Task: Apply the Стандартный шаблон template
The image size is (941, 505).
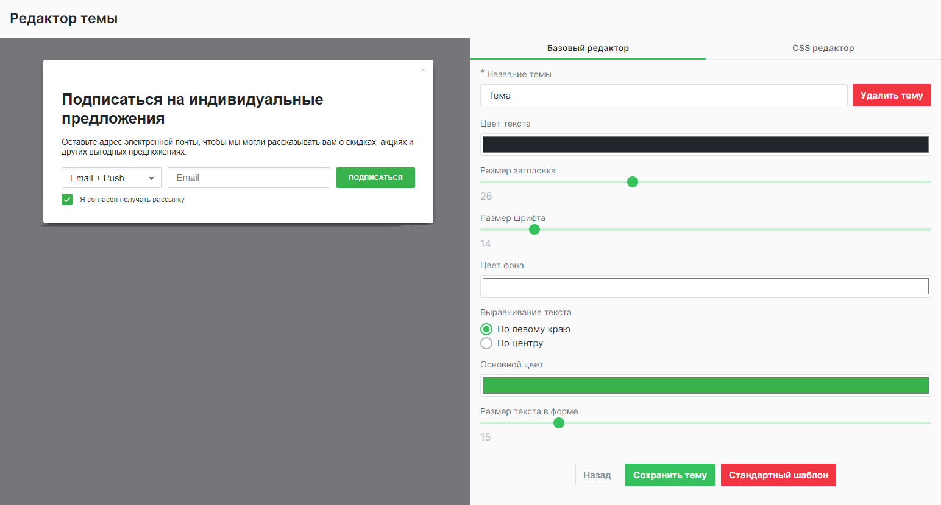Action: coord(778,475)
